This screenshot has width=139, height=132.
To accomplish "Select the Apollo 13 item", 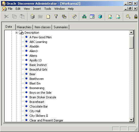I will tap(35, 60).
